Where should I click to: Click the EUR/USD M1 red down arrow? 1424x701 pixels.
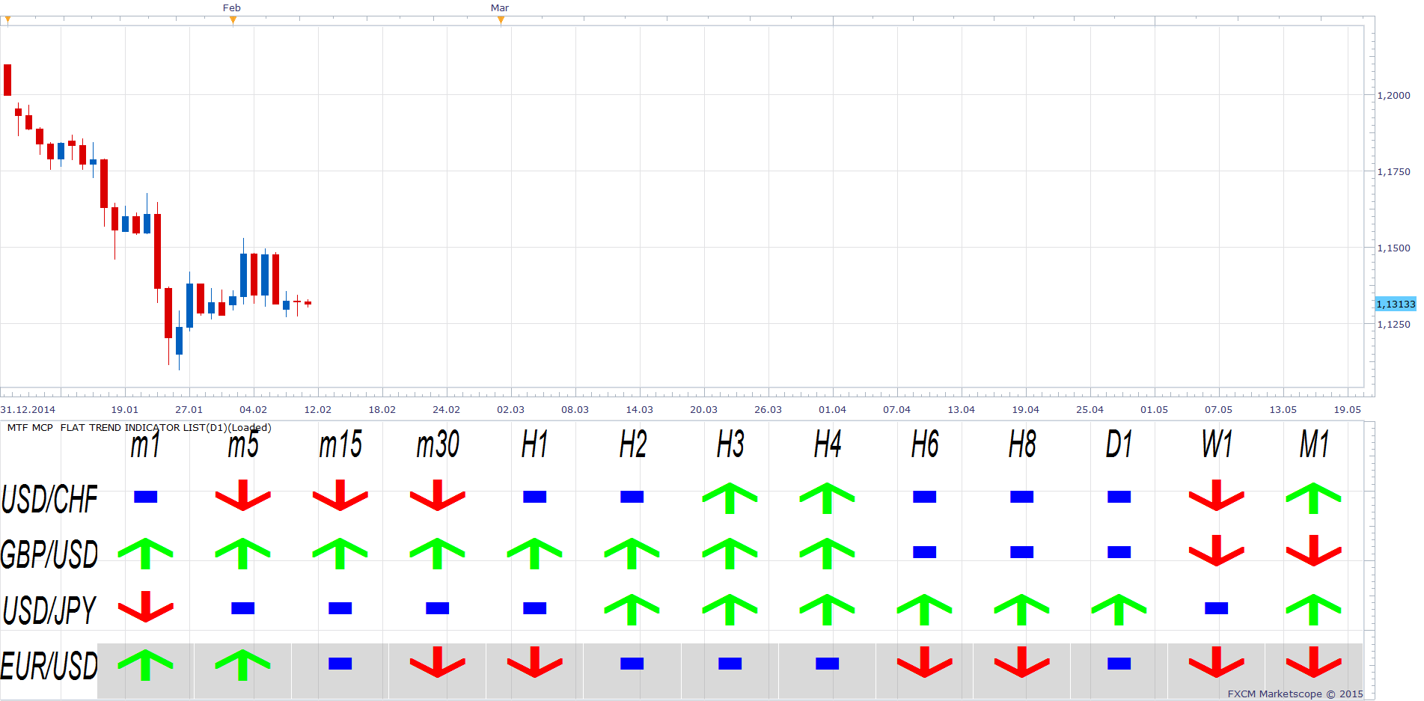click(1313, 662)
